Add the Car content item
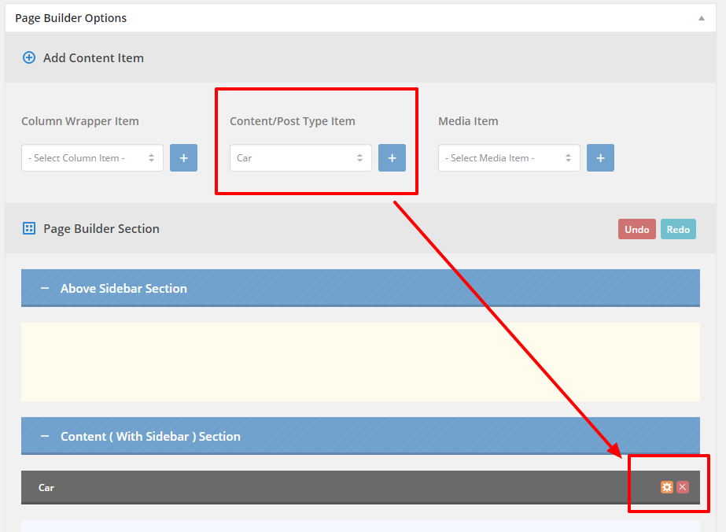 392,158
